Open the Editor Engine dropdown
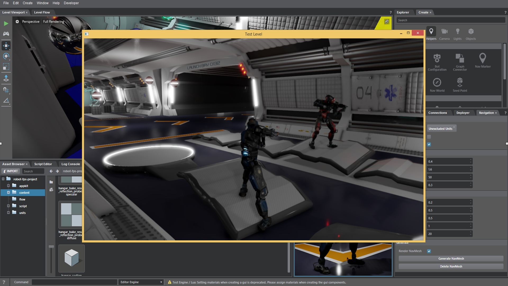The height and width of the screenshot is (286, 508). pos(141,282)
